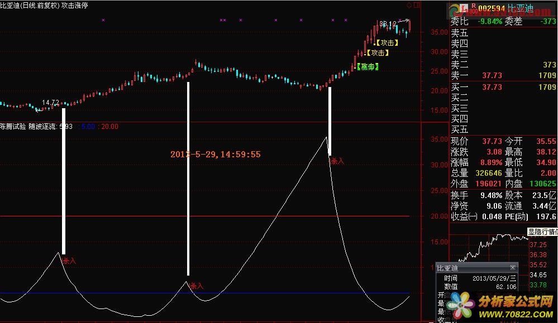Click the 量比 value 2.00
This screenshot has height=323, width=558.
click(x=549, y=173)
